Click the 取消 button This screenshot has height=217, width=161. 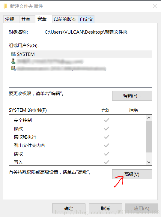pos(105,208)
